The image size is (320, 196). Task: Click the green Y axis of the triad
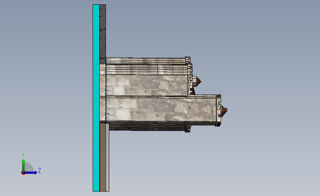click(x=24, y=165)
